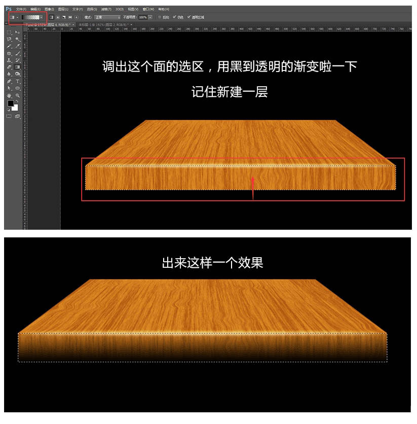
Task: Toggle Quick Mask mode below the color swatches
Action: (9, 116)
